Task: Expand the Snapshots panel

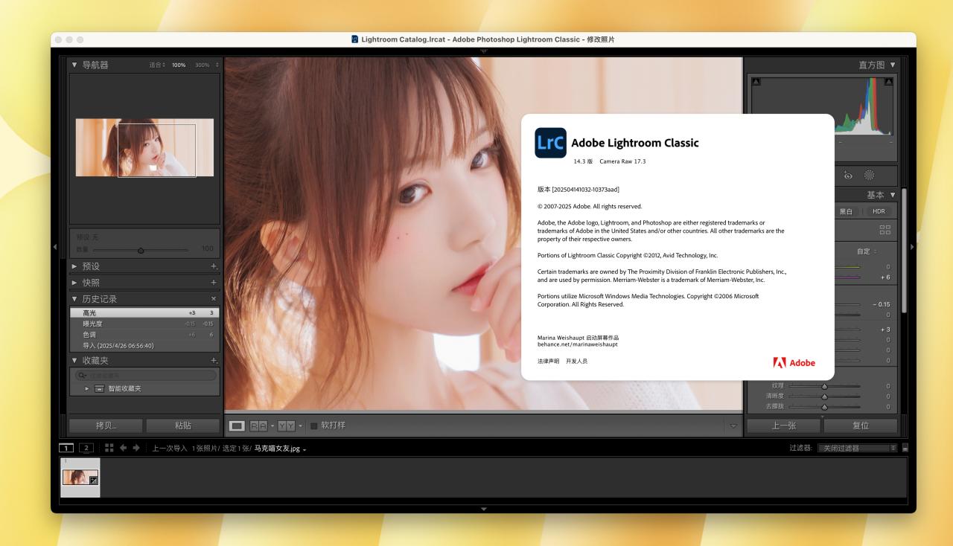Action: pyautogui.click(x=74, y=283)
